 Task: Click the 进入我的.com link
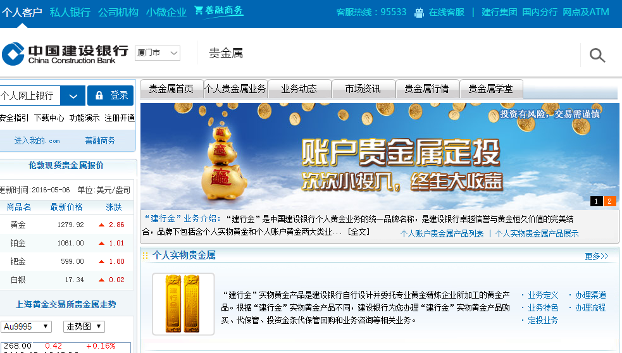click(37, 140)
